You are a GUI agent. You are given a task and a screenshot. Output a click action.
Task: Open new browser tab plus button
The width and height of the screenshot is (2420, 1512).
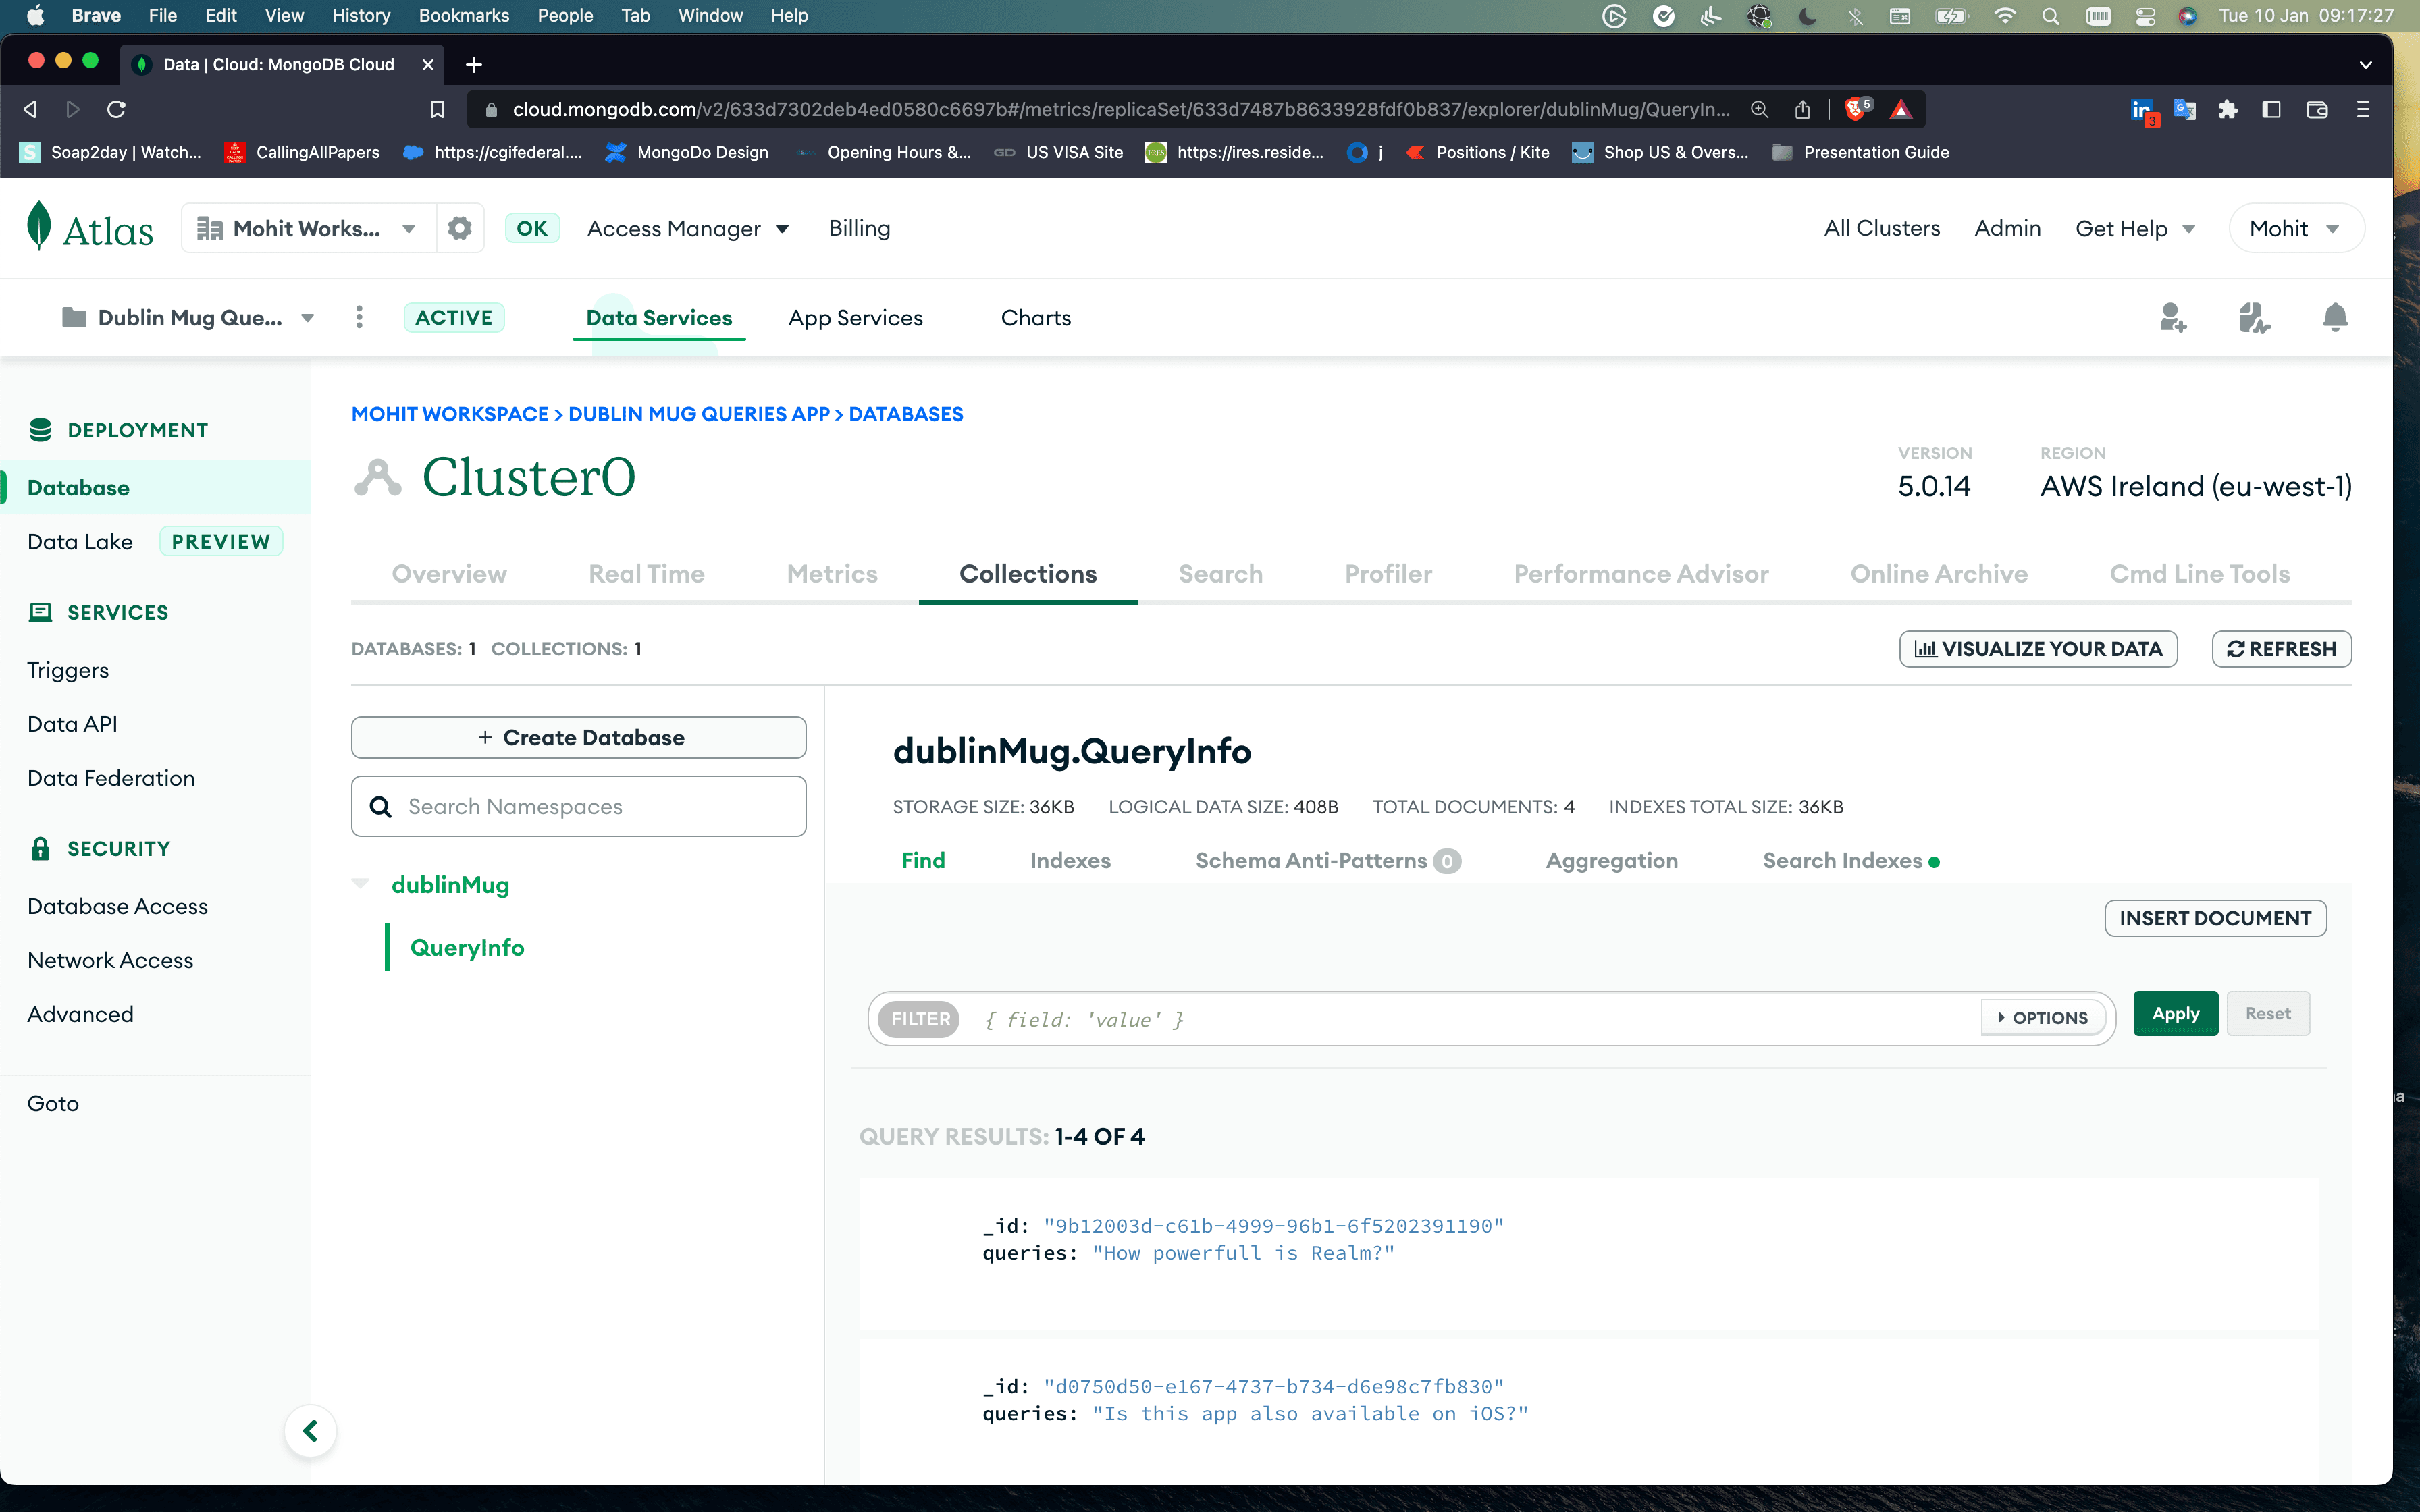pyautogui.click(x=474, y=64)
